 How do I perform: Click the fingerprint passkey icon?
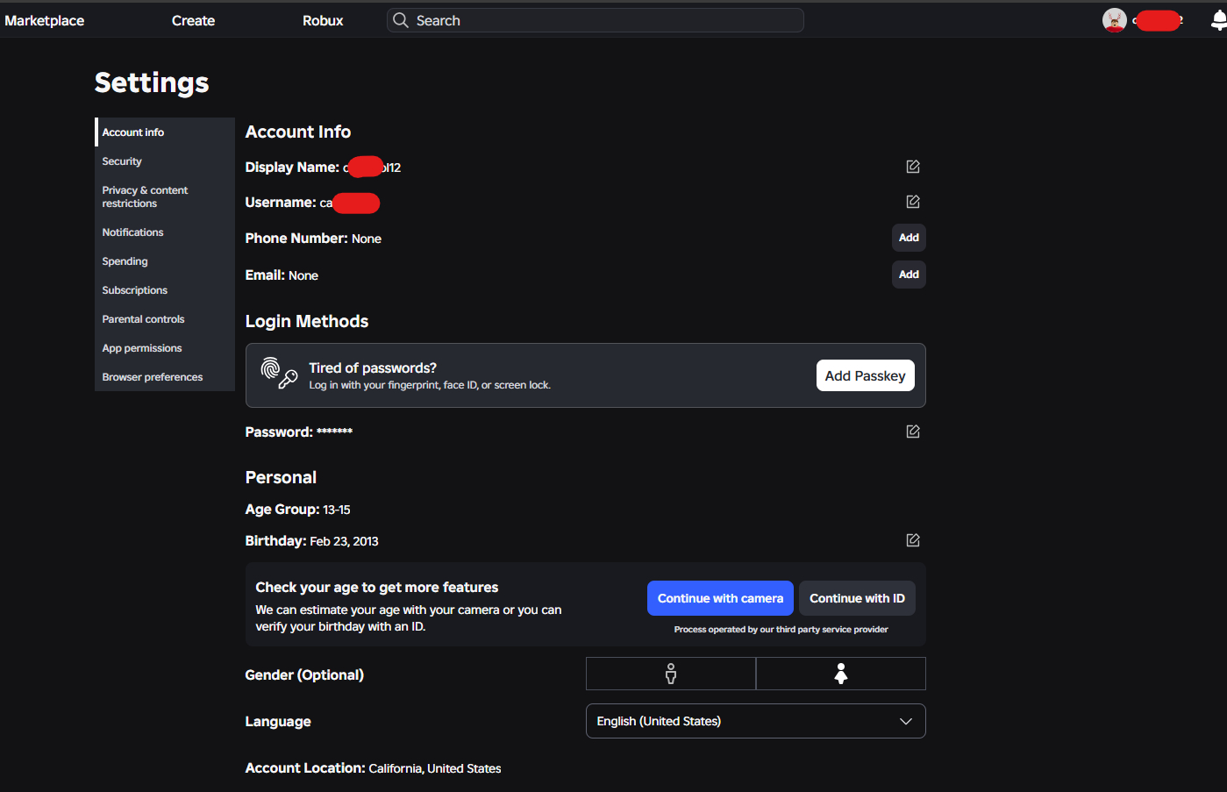click(279, 374)
